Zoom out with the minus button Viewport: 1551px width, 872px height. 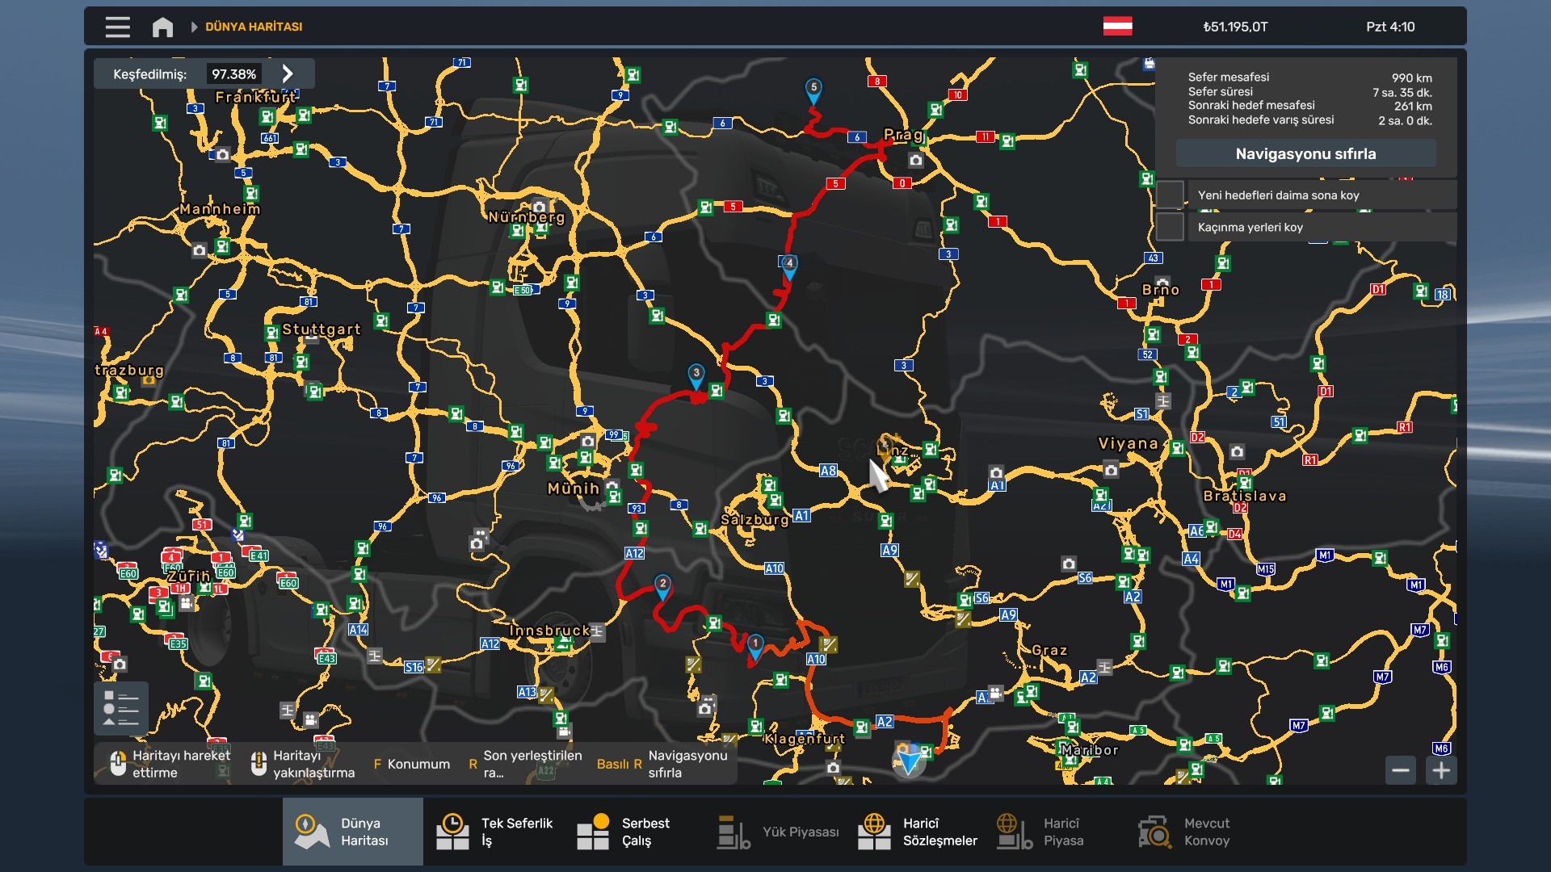pos(1401,770)
